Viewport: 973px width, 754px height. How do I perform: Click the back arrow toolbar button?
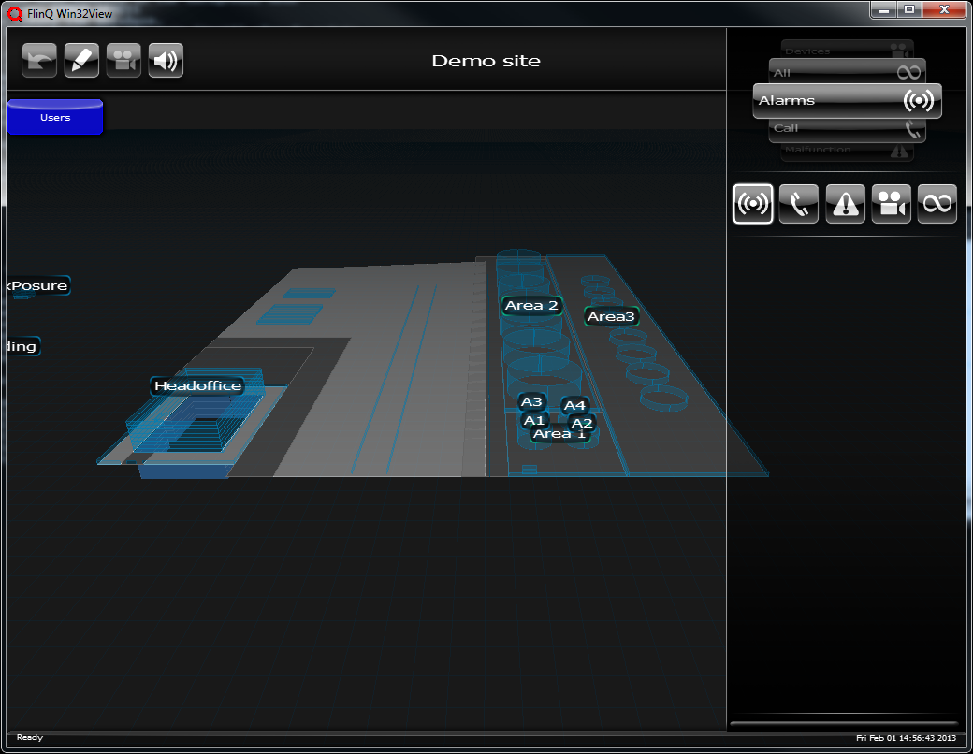tap(39, 60)
